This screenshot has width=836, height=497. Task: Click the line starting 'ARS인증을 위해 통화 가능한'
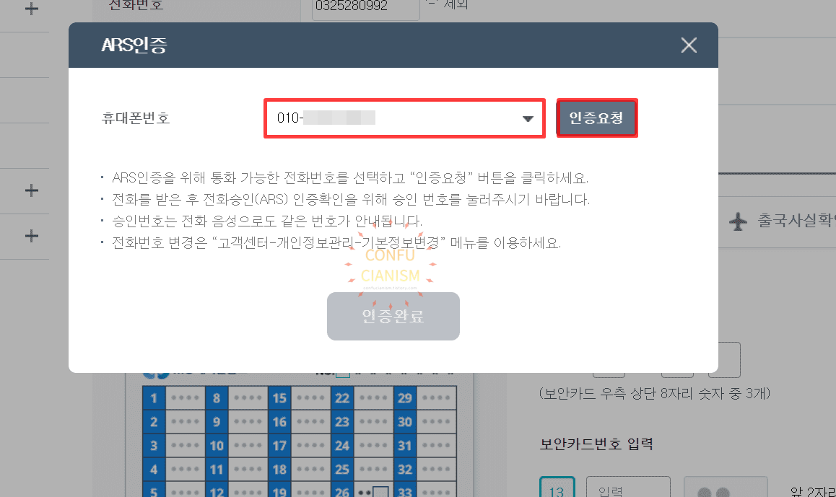pos(349,177)
